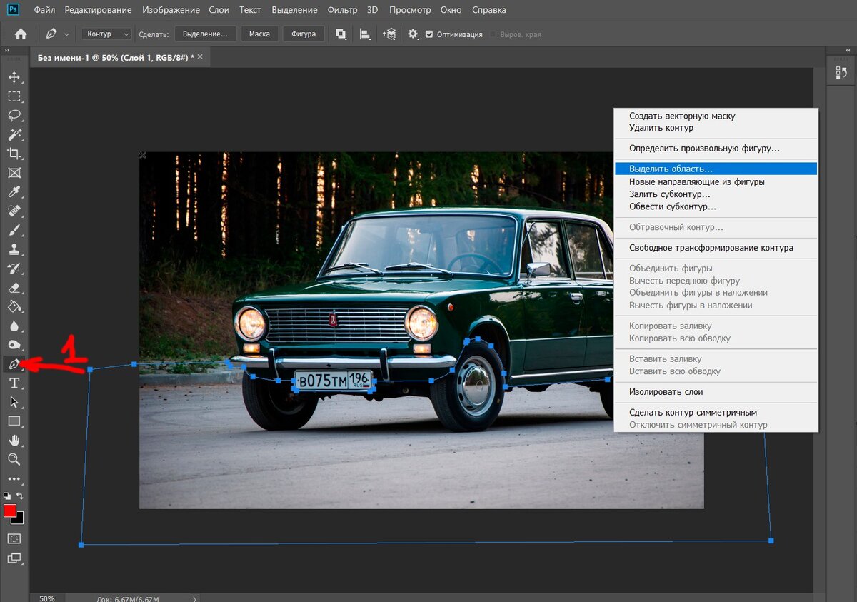Click the red foreground color swatch

[x=10, y=511]
